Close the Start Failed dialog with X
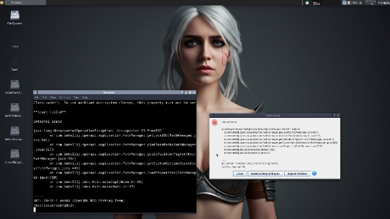This screenshot has width=390, height=219. click(338, 115)
